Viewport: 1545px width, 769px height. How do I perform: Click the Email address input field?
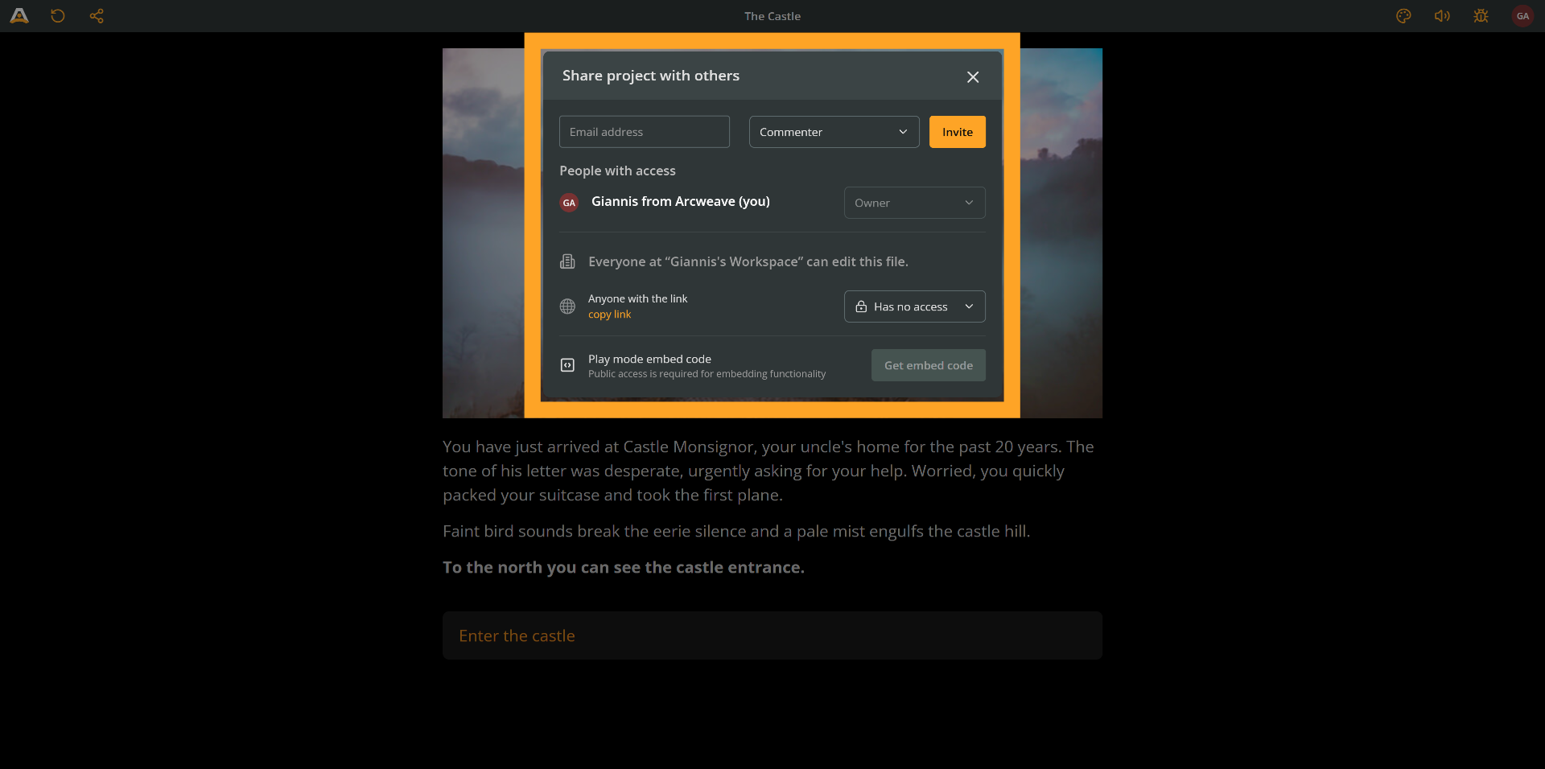644,131
